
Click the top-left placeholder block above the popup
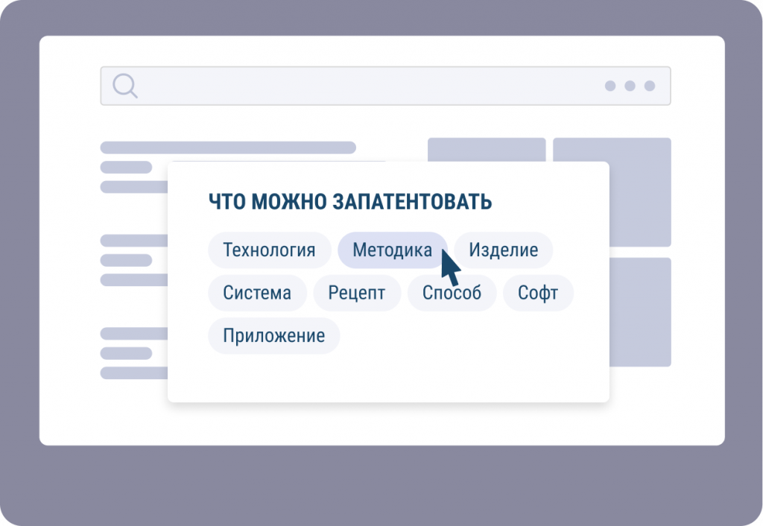pos(486,149)
